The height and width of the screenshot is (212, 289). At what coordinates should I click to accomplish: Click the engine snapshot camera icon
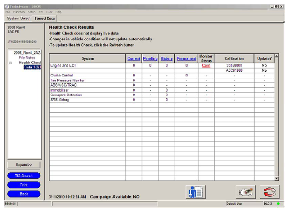[x=246, y=192]
